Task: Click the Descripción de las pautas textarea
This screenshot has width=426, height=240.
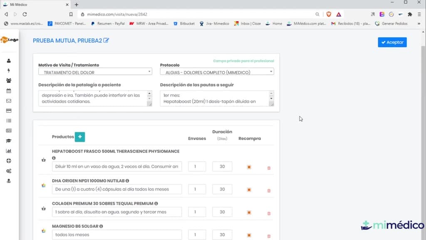Action: pos(217,98)
